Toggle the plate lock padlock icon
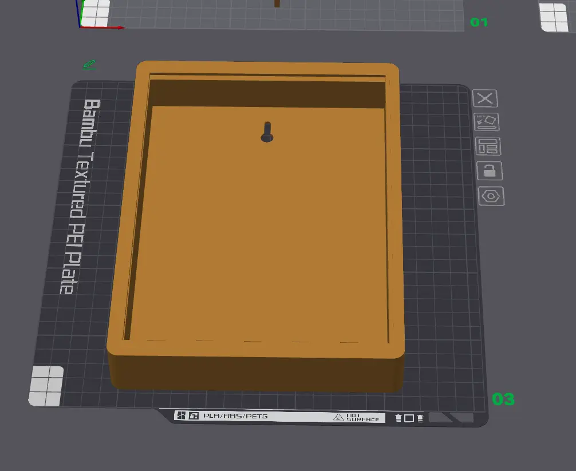This screenshot has width=576, height=471. pos(490,171)
